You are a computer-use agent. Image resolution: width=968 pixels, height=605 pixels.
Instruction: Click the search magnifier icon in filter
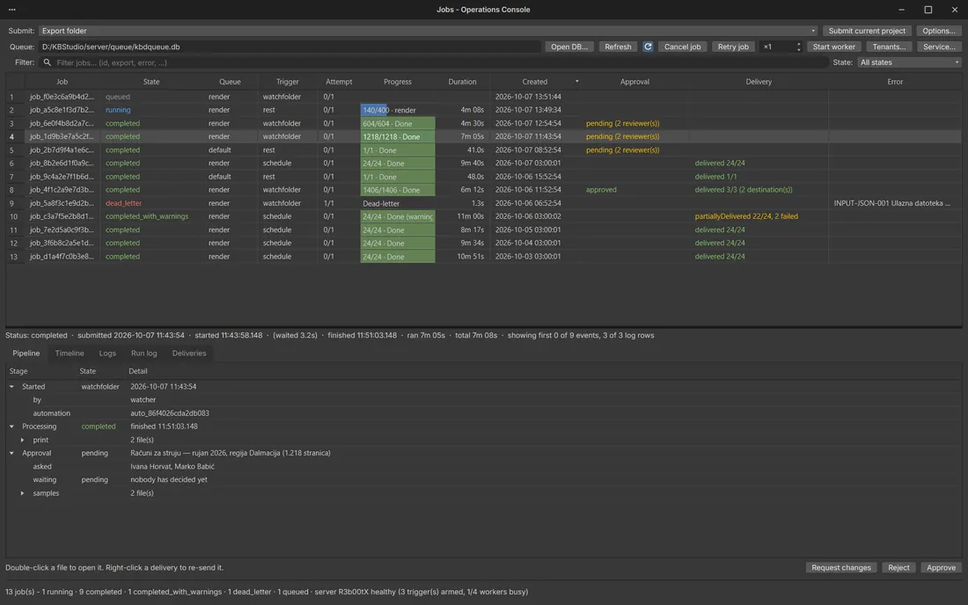click(47, 62)
